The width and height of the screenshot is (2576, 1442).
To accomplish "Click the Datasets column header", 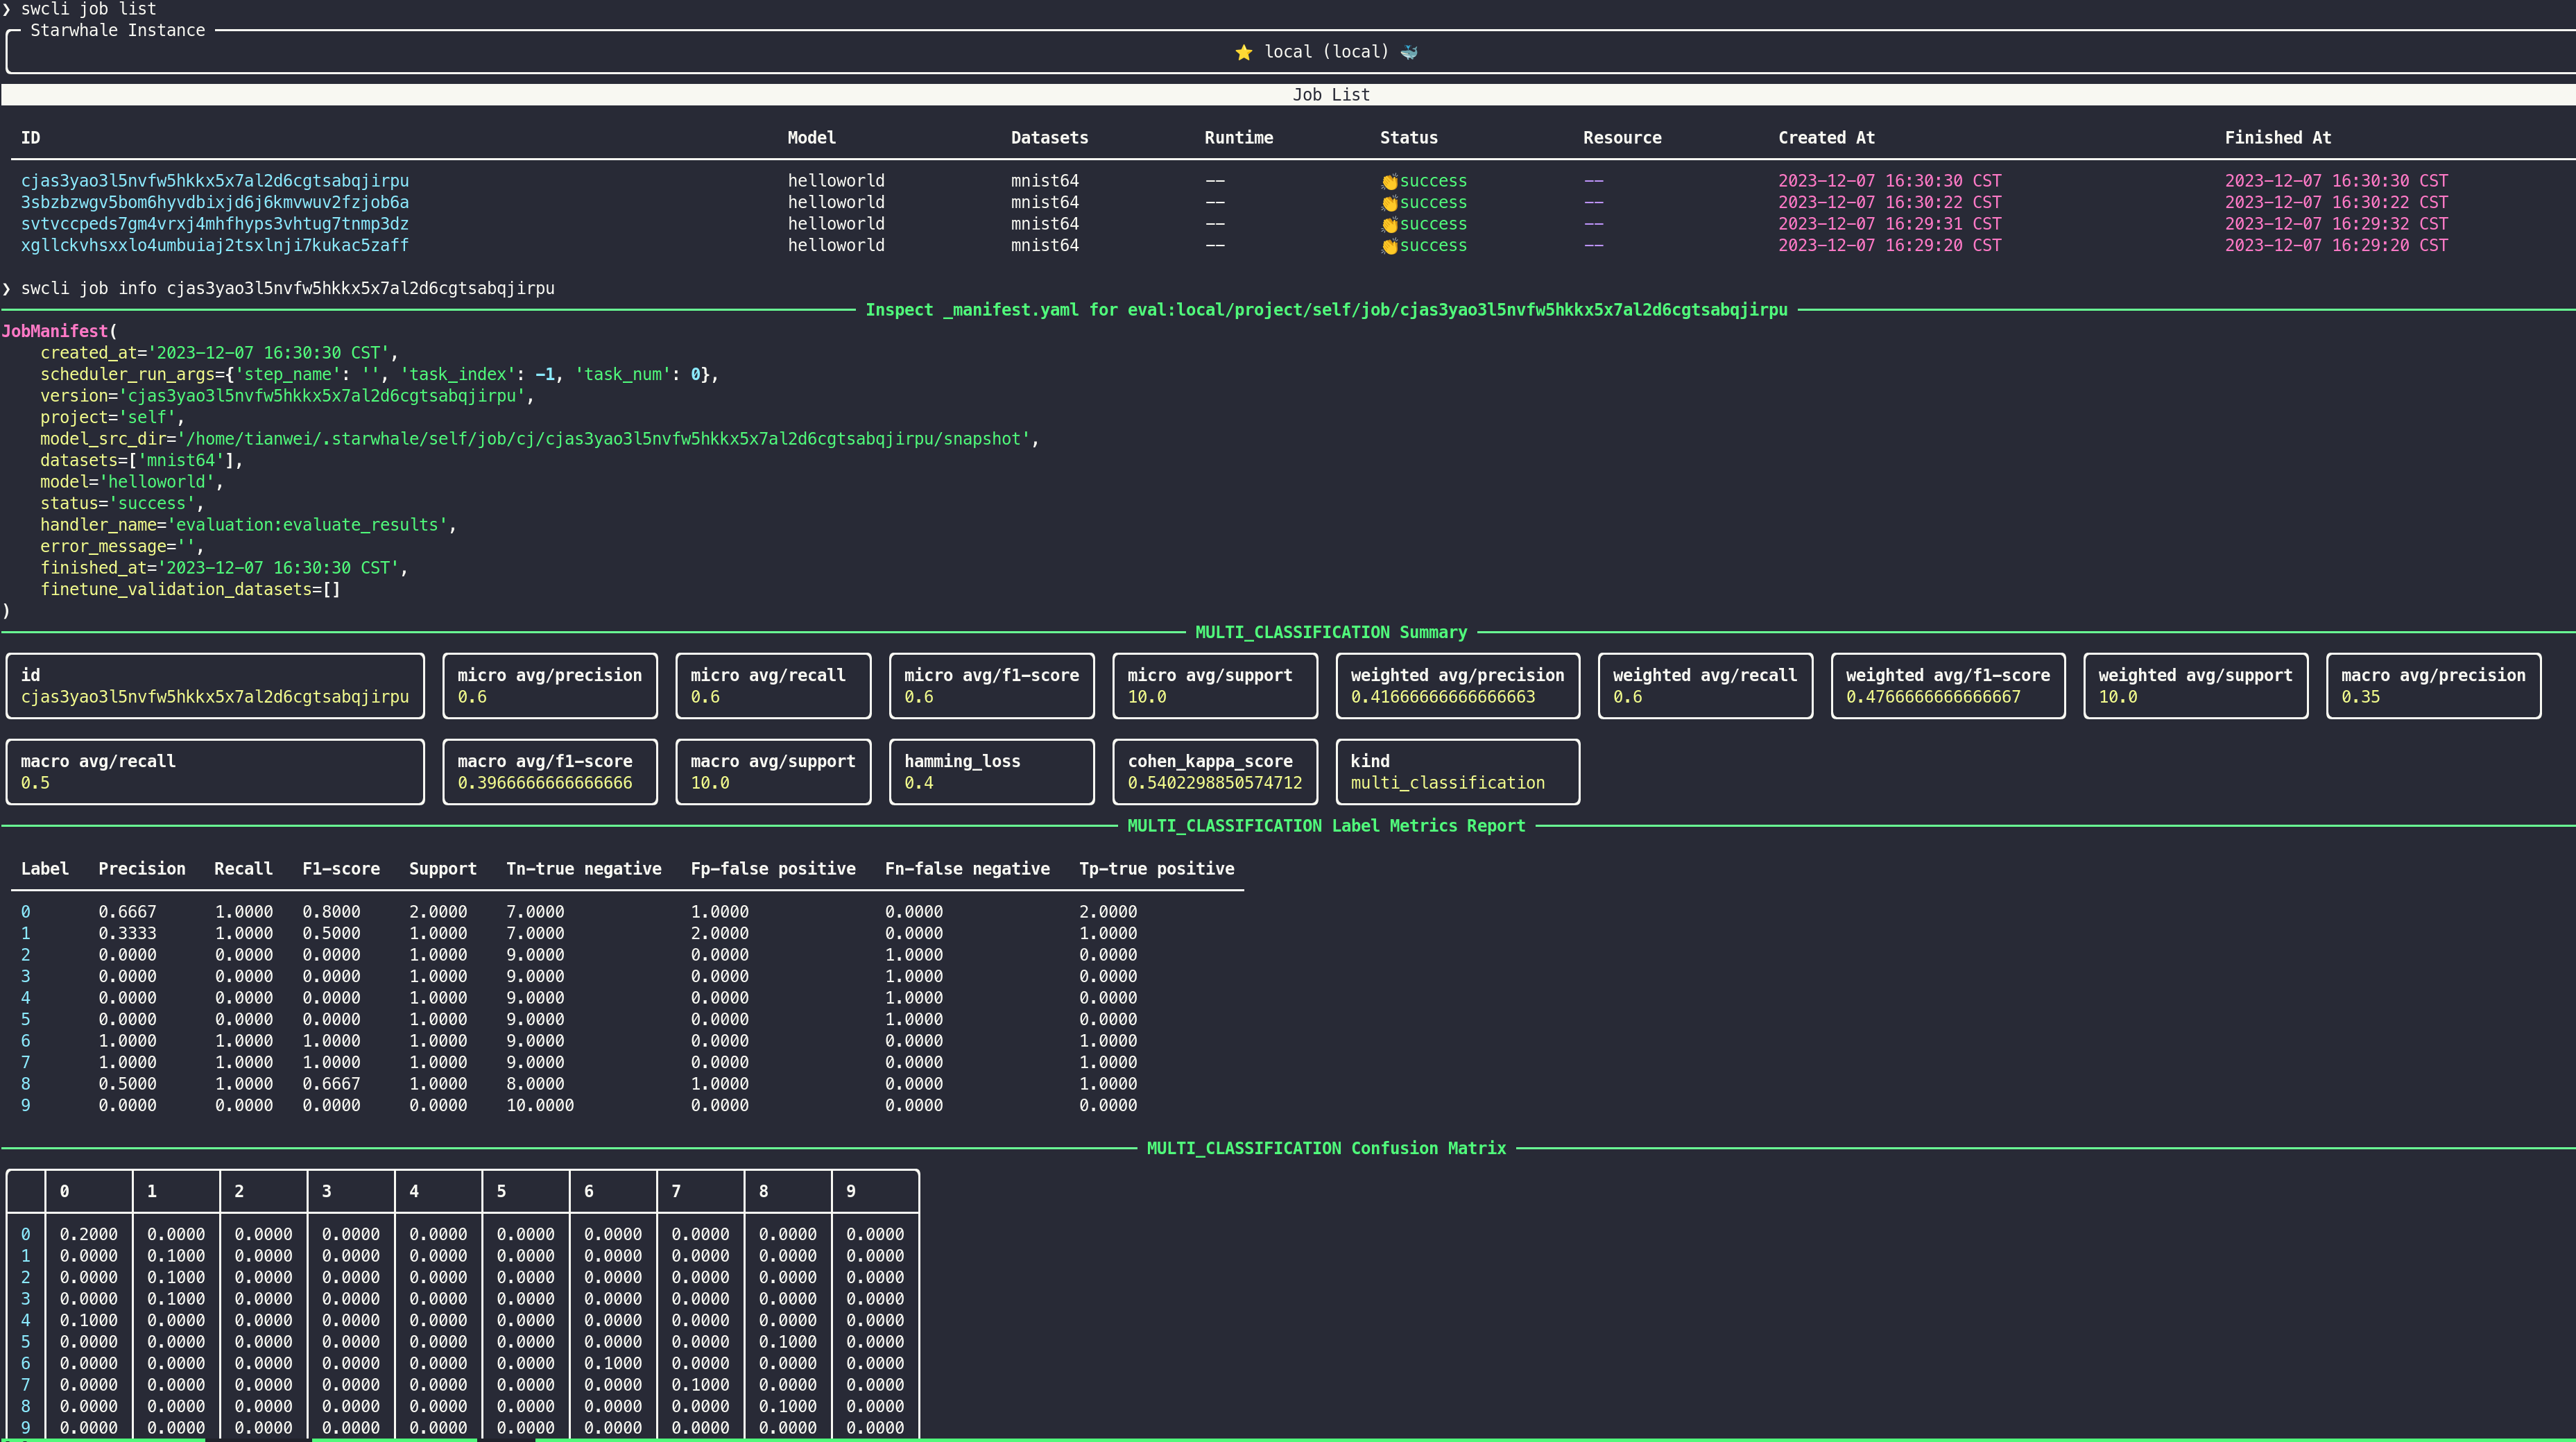I will click(1049, 138).
